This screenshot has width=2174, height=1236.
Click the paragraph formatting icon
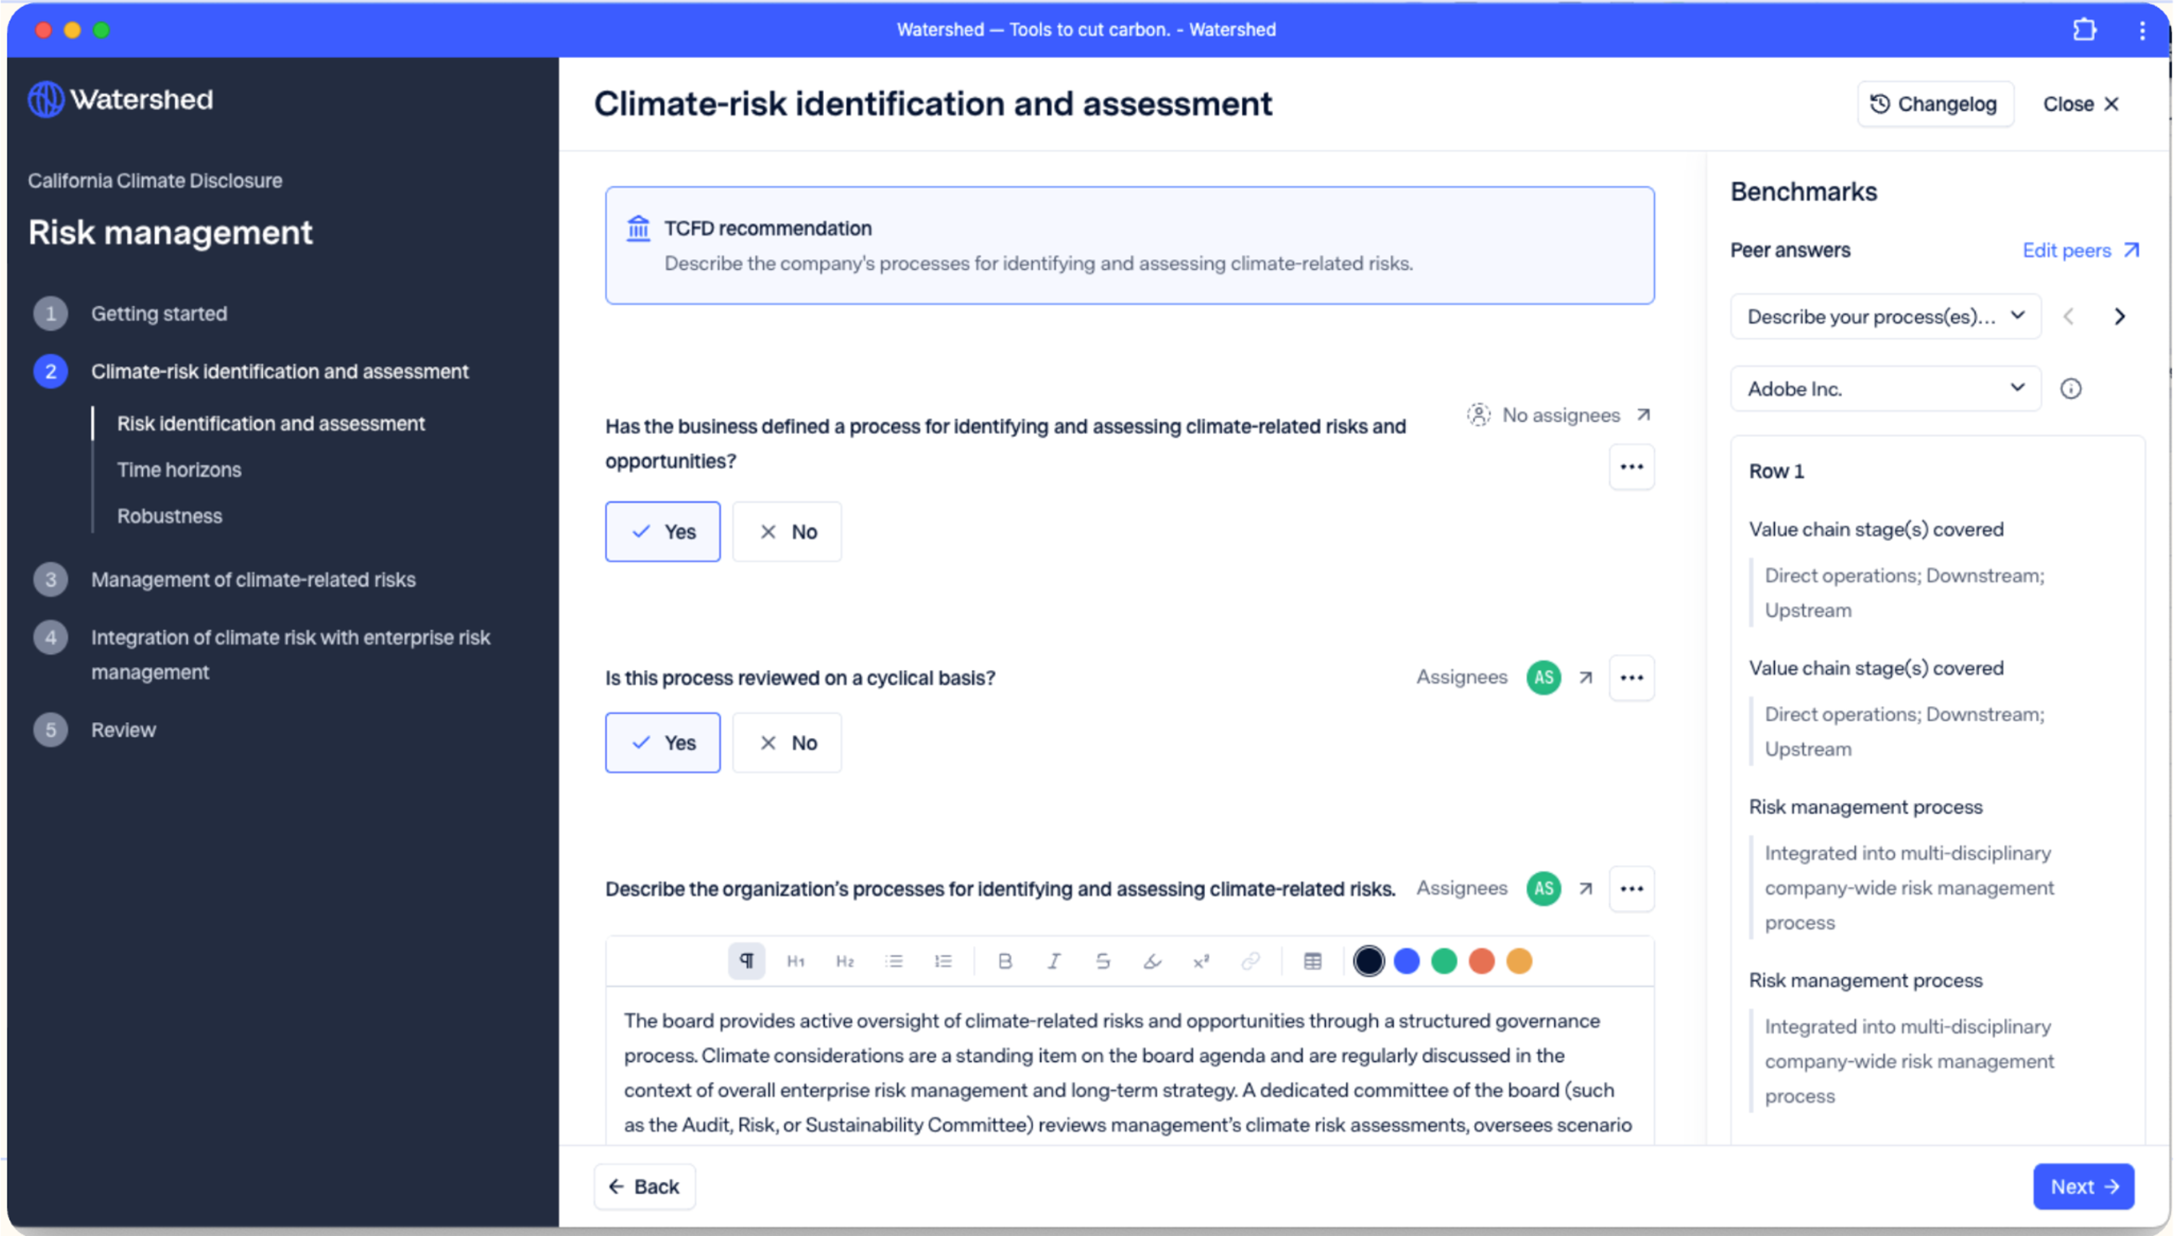point(746,961)
